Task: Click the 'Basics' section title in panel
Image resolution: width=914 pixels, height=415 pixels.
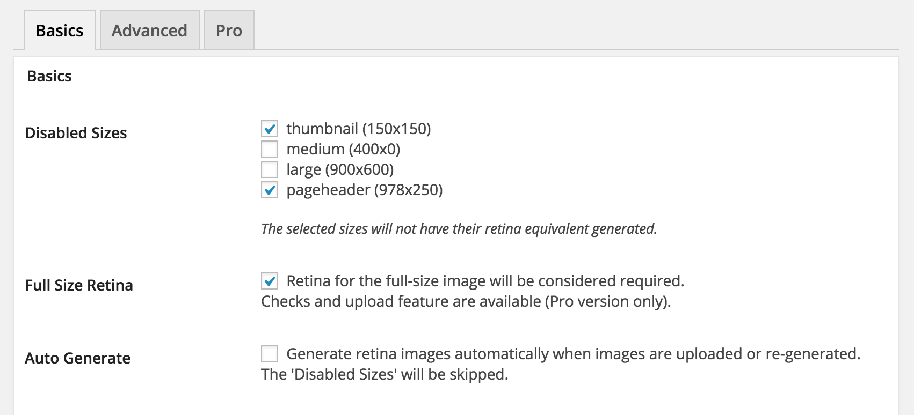Action: pos(49,76)
